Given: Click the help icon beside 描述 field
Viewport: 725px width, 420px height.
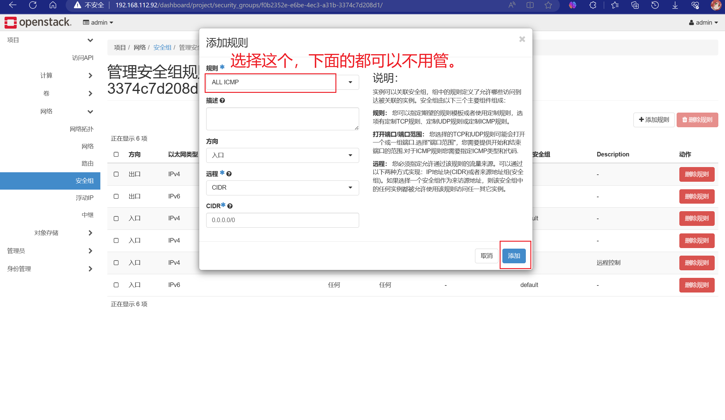Looking at the screenshot, I should tap(223, 100).
